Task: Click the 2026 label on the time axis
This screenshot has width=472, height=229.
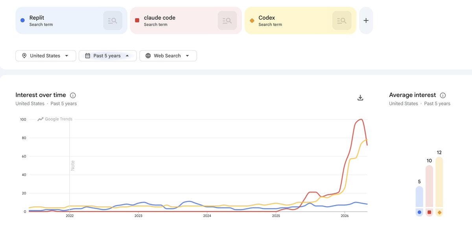Action: tap(345, 216)
